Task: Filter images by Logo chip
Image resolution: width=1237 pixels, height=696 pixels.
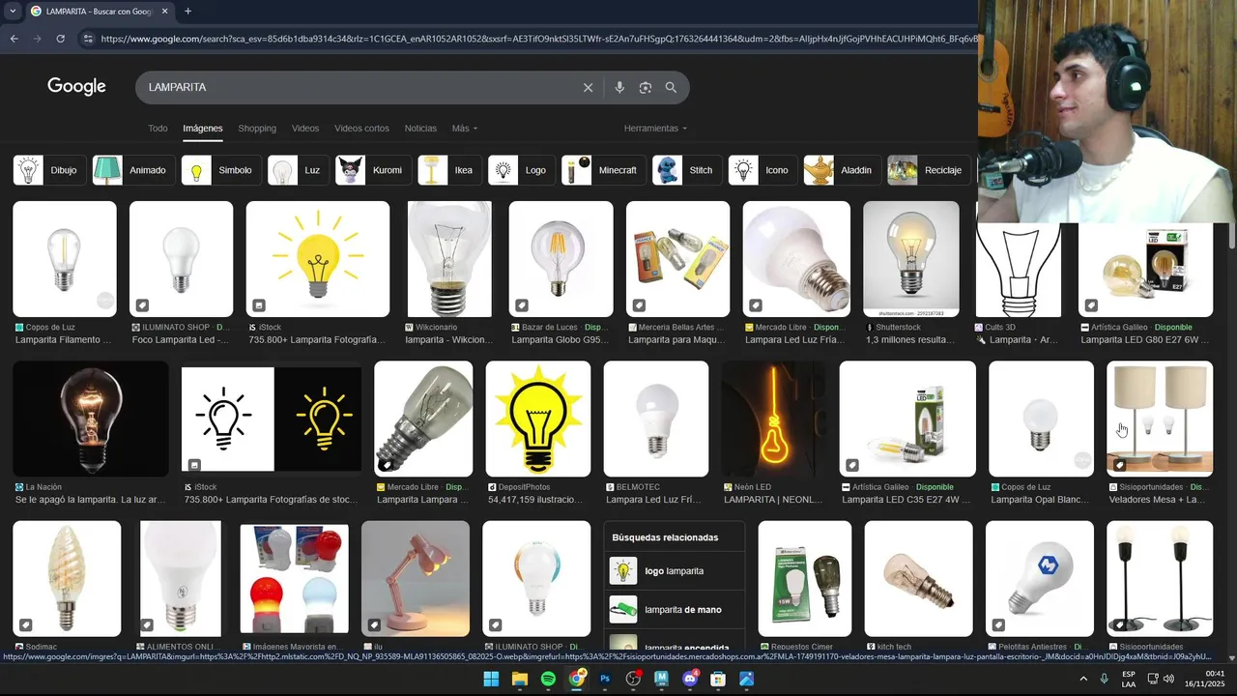Action: click(x=521, y=170)
